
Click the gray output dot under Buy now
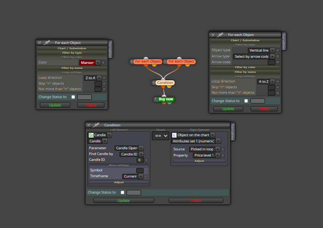pos(169,103)
